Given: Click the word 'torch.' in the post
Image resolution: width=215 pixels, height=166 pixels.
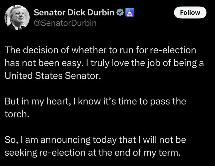Looking at the screenshot, I should (17, 115).
